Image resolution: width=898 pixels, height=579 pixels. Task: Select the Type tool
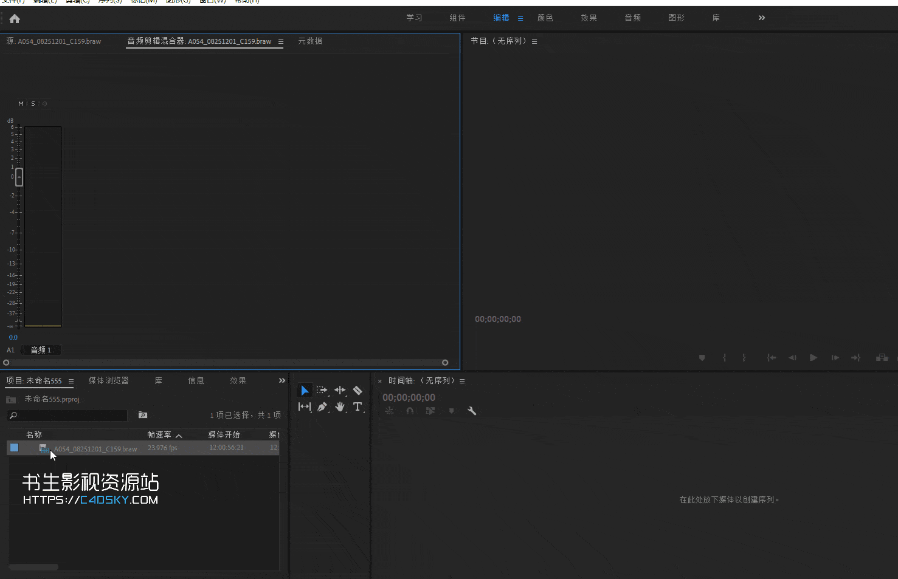357,406
